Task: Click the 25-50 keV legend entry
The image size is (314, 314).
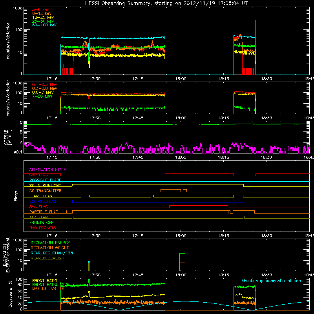Action: 43,21
